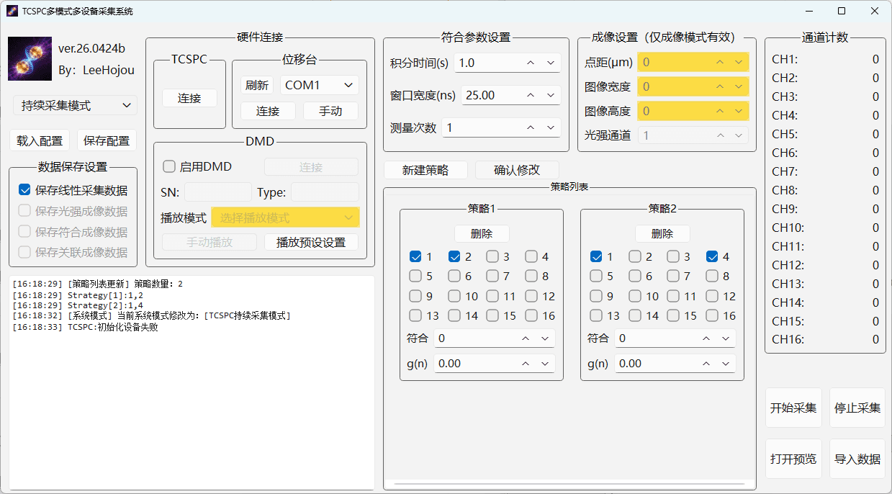
Task: Decrease 窗口宽度(ns) with down arrow
Action: click(x=551, y=95)
